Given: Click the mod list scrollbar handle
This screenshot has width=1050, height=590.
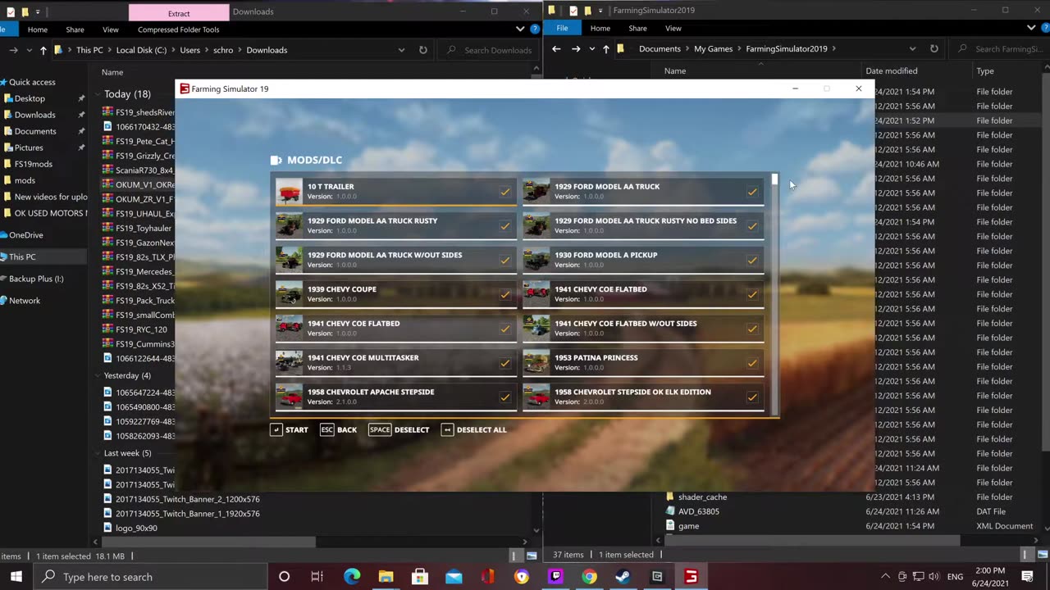Looking at the screenshot, I should point(774,179).
